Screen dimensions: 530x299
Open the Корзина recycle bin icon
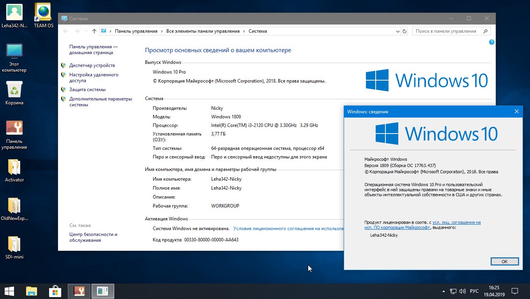click(x=14, y=93)
